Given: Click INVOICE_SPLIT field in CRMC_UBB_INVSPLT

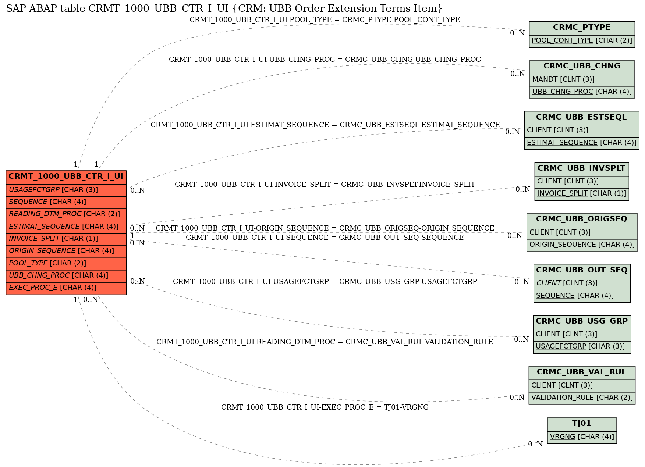Looking at the screenshot, I should [581, 194].
